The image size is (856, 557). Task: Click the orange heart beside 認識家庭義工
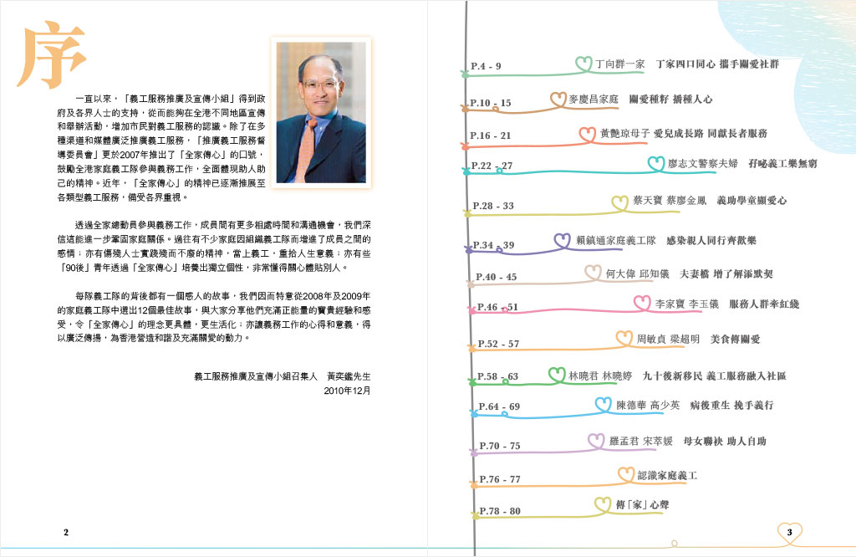(626, 475)
